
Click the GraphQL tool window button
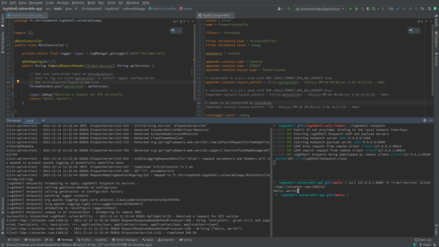tap(101, 239)
